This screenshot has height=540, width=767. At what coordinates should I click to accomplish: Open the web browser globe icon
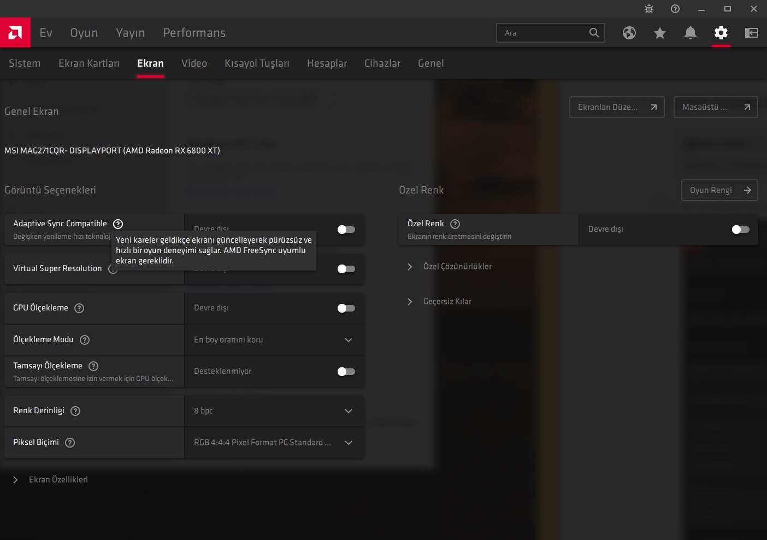click(629, 33)
